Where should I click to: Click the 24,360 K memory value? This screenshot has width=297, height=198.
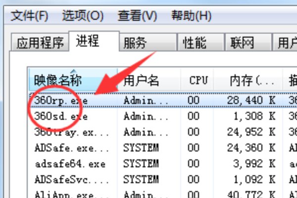[251, 148]
